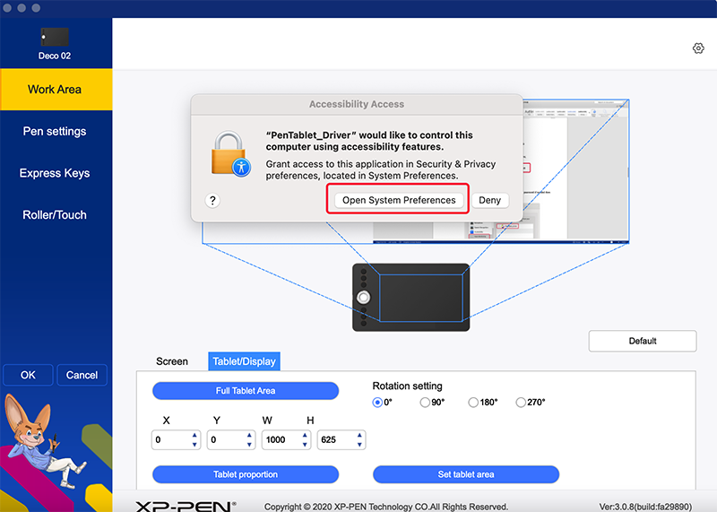Click the tablet active area rectangle
Viewport: 717px width, 512px height.
tap(421, 298)
